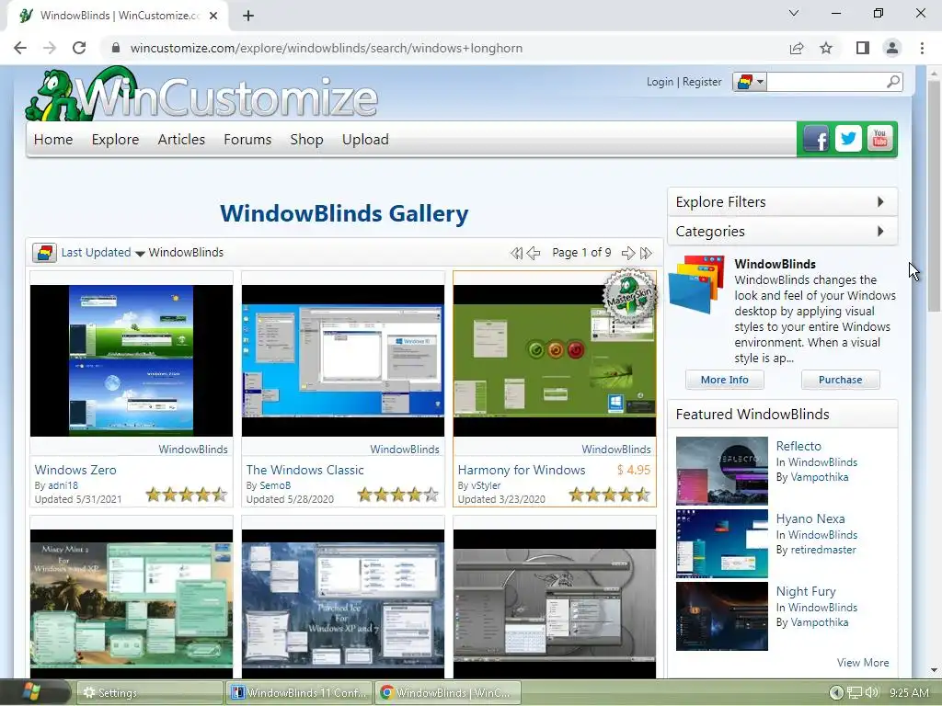The height and width of the screenshot is (706, 942).
Task: Click Reflecto featured thumbnail
Action: pyautogui.click(x=721, y=470)
